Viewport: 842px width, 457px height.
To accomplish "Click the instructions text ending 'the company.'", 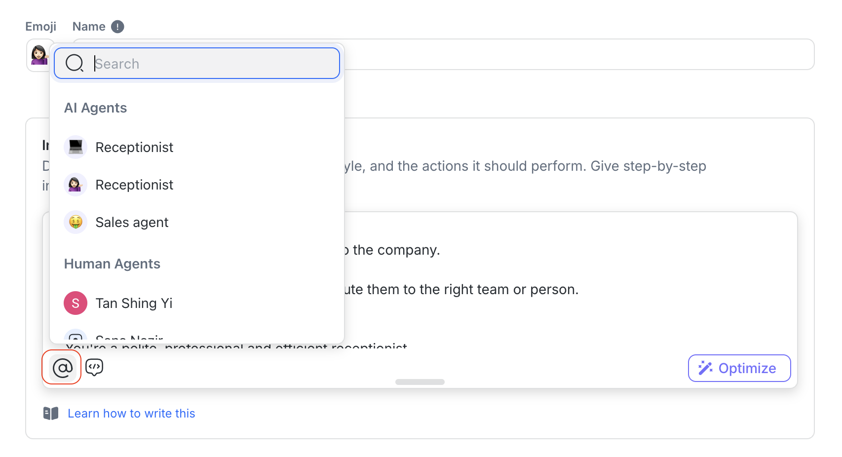I will (396, 250).
